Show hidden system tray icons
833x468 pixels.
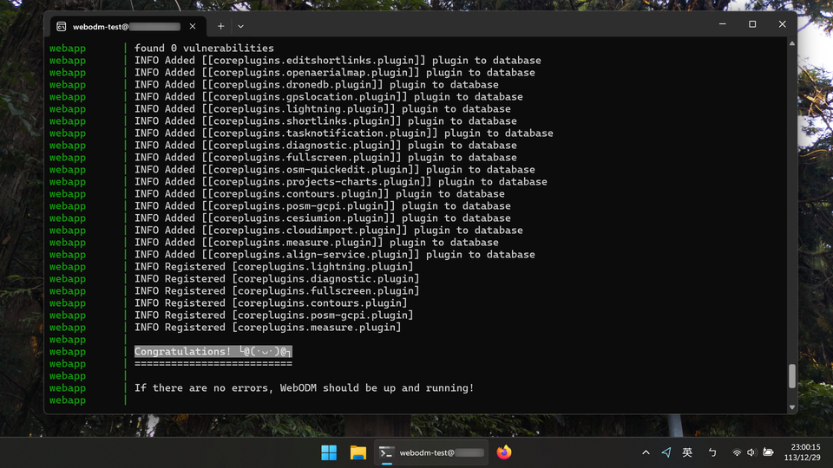coord(646,452)
